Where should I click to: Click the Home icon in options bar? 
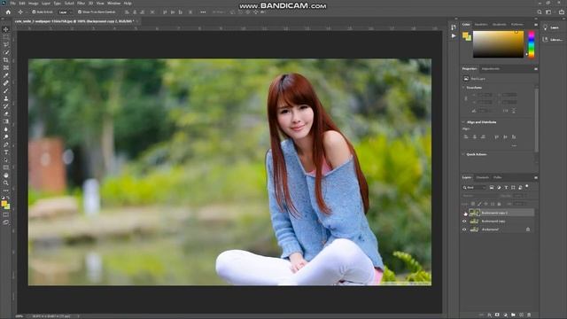pos(8,12)
